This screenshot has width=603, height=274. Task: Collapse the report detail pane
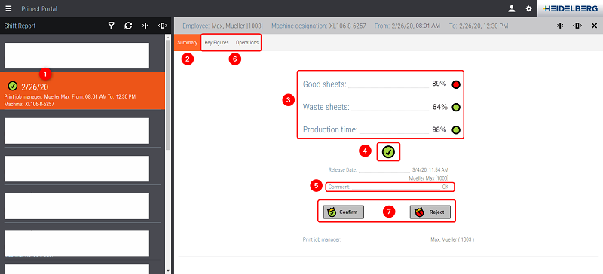tap(560, 26)
